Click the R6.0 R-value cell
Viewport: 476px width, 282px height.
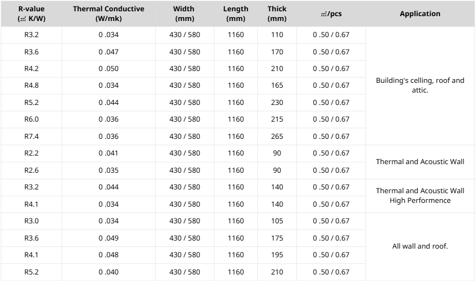(31, 119)
